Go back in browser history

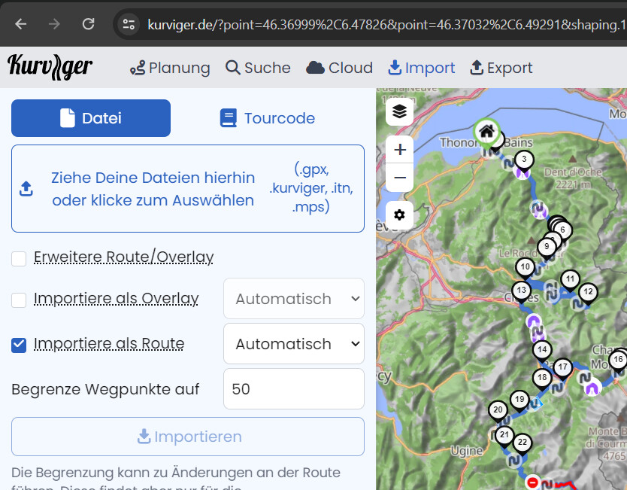click(20, 23)
